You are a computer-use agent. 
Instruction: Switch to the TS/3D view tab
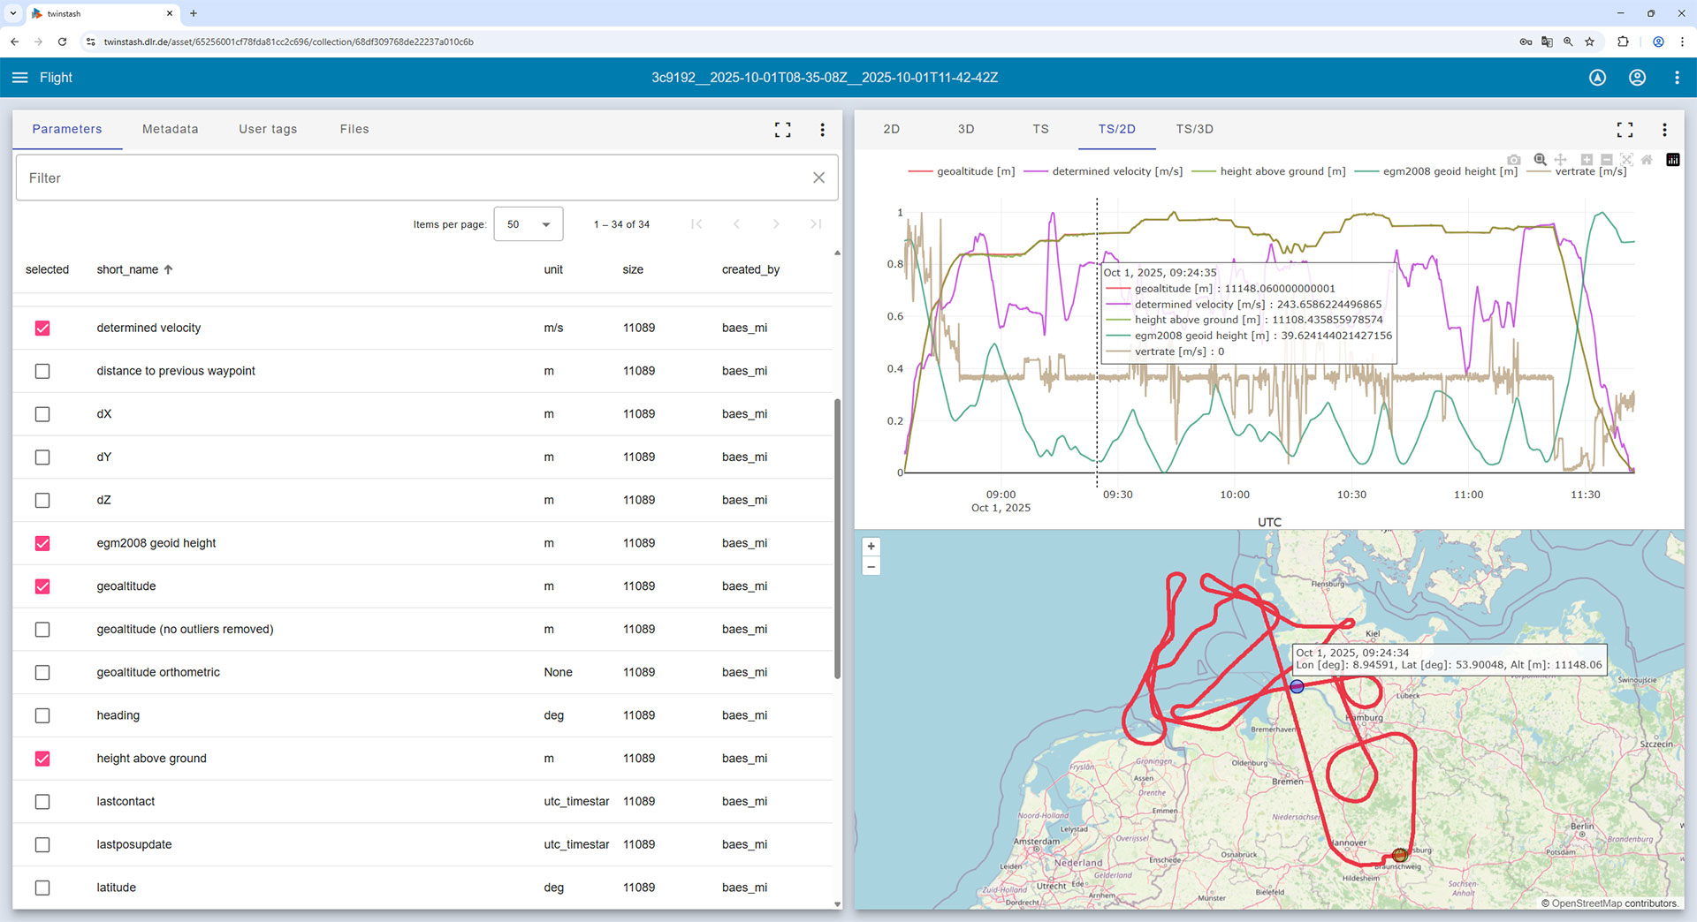pos(1194,129)
